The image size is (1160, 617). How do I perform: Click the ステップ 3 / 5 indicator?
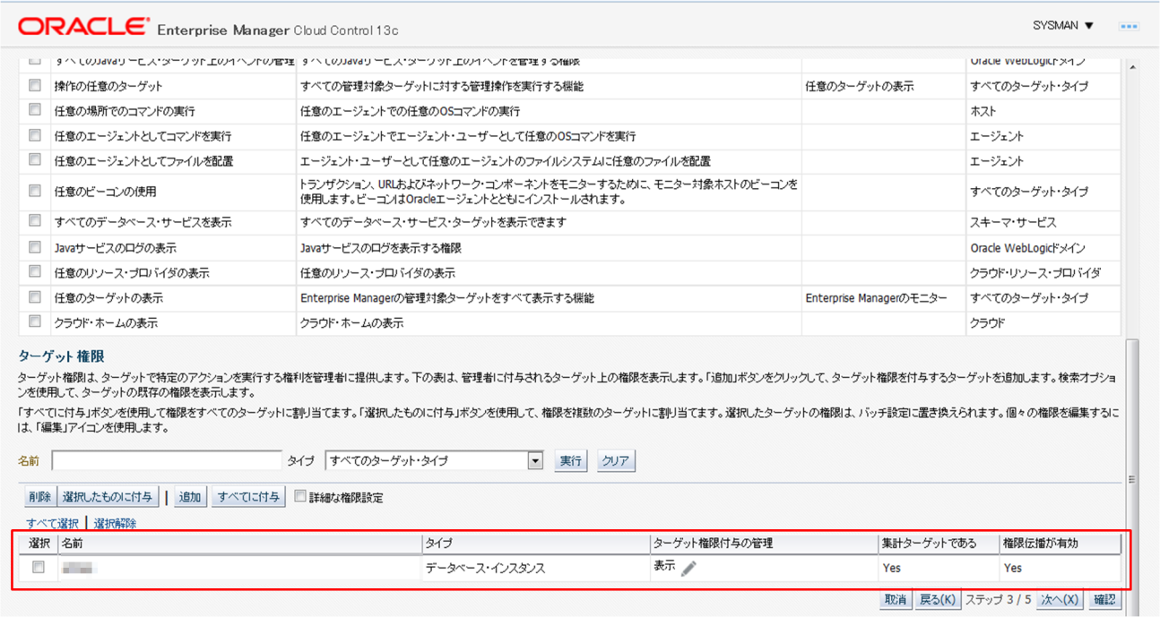pyautogui.click(x=998, y=600)
